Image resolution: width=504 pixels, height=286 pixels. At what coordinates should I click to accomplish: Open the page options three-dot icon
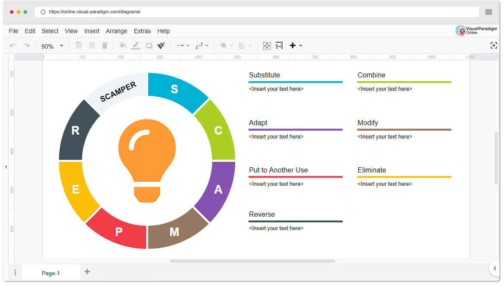[15, 273]
